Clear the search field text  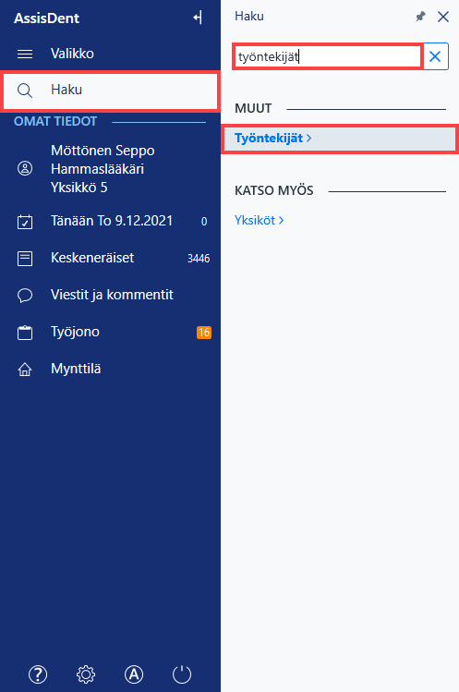click(x=436, y=56)
